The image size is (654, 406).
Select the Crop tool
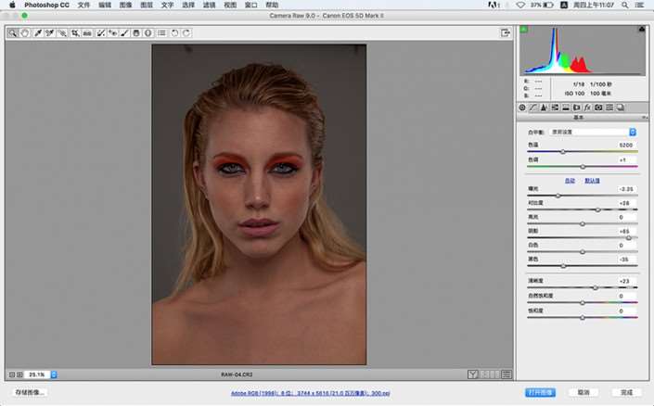74,33
